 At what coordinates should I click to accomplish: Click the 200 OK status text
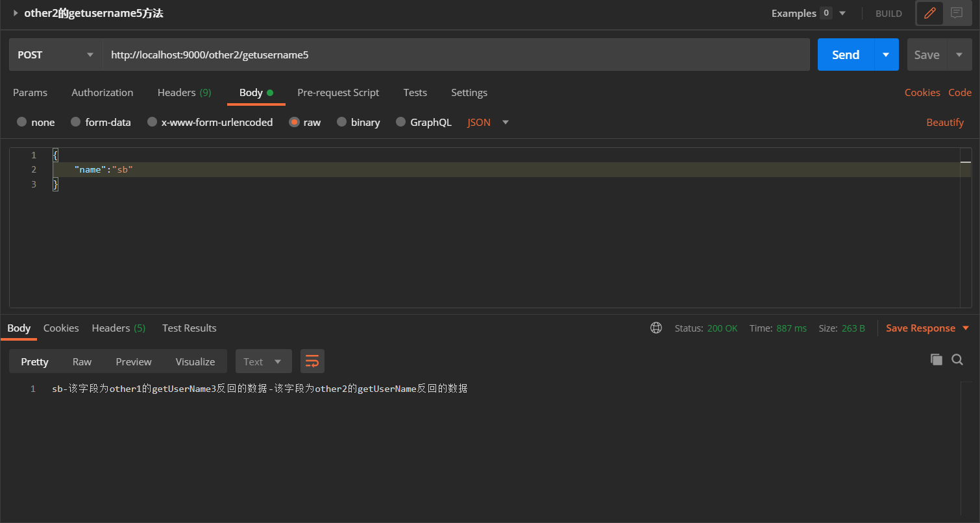click(x=722, y=328)
